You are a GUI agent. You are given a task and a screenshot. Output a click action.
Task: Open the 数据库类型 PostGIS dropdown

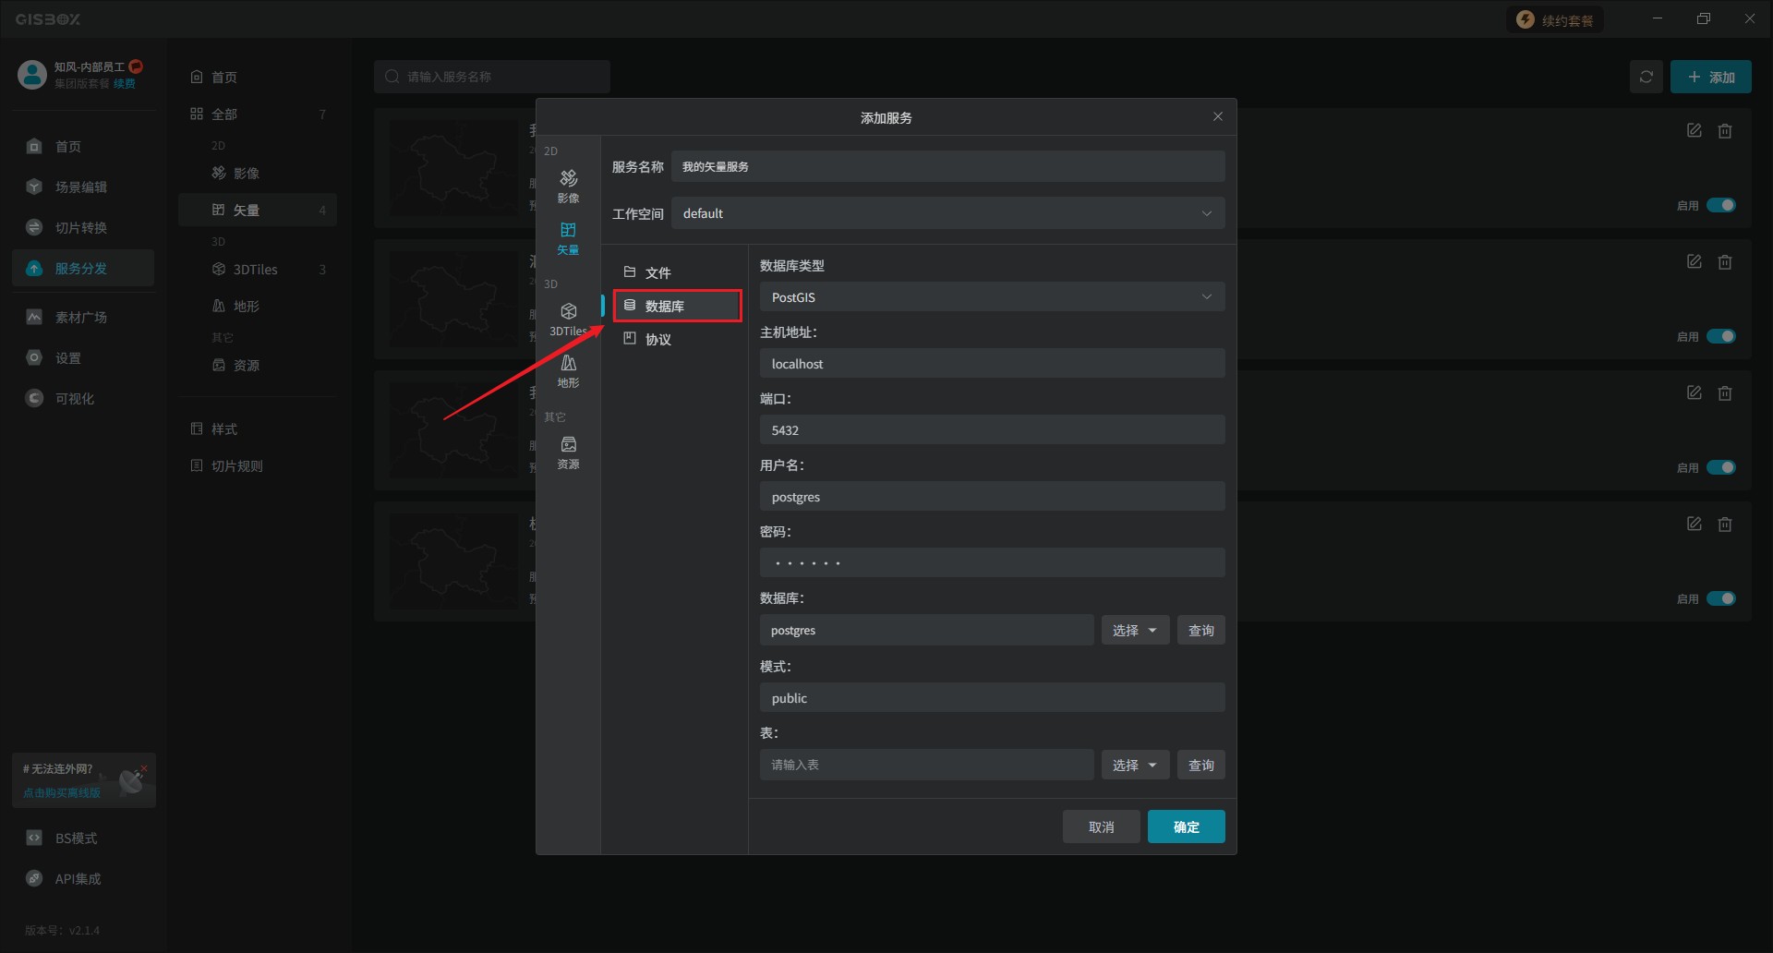pos(992,297)
